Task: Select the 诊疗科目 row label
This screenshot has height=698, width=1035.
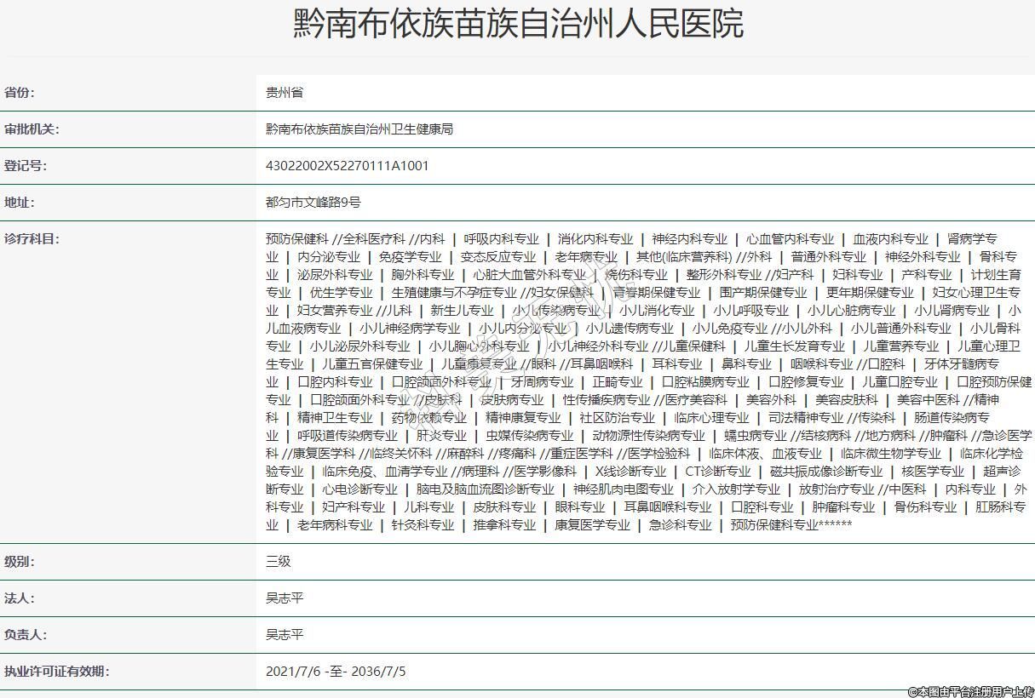Action: [x=32, y=239]
